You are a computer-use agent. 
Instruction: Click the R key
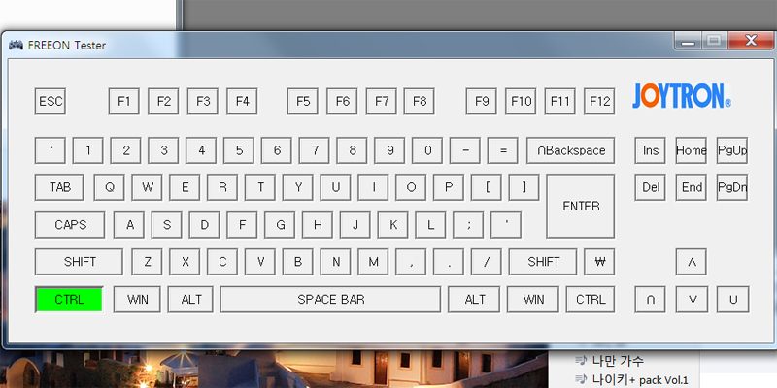[x=222, y=187]
